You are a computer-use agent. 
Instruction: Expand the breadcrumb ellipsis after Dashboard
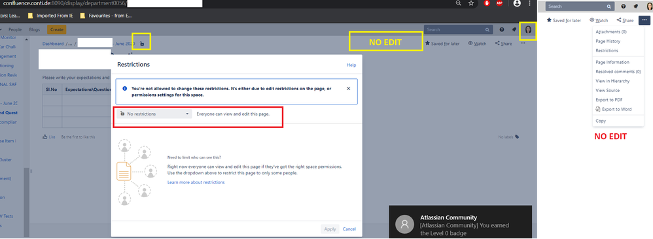[70, 44]
